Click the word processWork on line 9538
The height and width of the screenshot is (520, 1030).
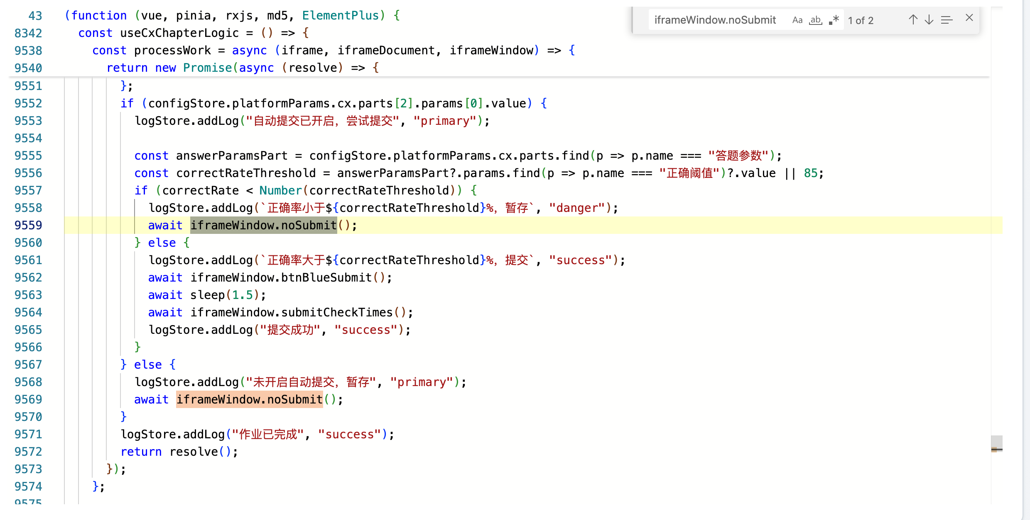(x=172, y=50)
